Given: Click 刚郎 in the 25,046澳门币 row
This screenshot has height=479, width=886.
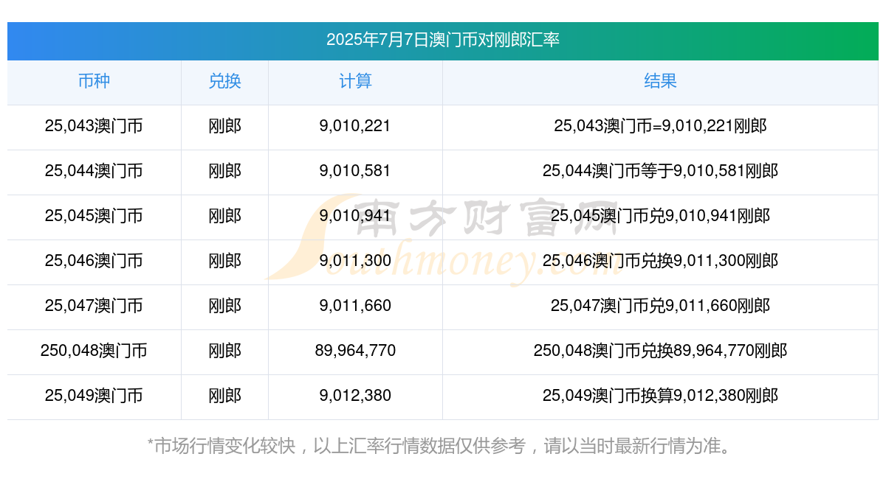Looking at the screenshot, I should tap(224, 261).
